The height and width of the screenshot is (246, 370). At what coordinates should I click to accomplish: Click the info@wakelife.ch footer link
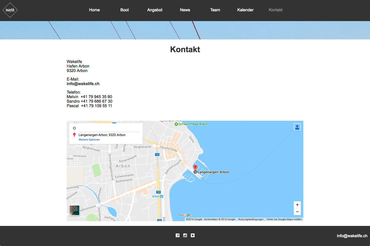tap(352, 236)
